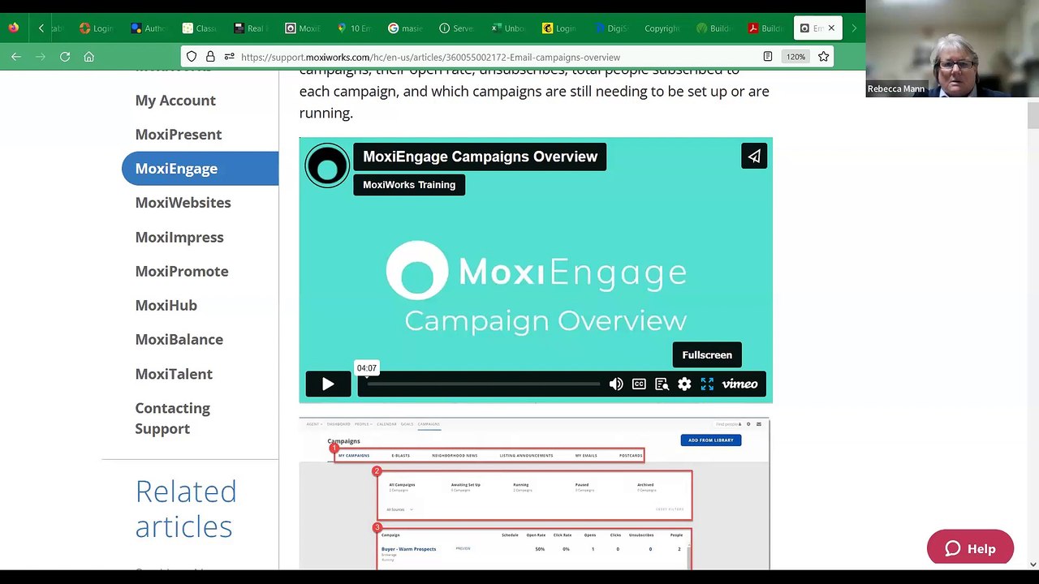The image size is (1039, 584).
Task: Switch to the 'Unbo' Excel-icon tab
Action: (x=507, y=28)
